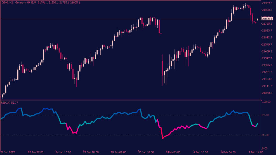The image size is (276, 155).
Task: Click the 29 Jan 08:00 time label
Action: click(119, 152)
